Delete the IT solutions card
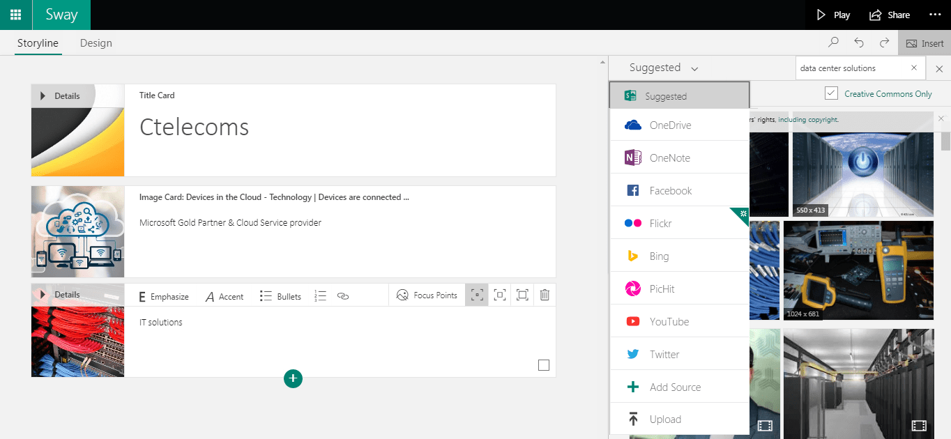The image size is (951, 439). [x=545, y=295]
